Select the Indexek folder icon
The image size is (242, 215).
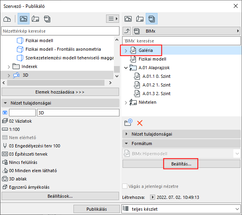click(16, 66)
